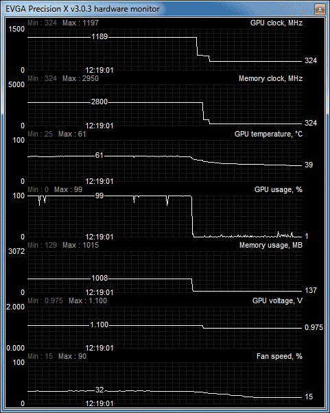The image size is (330, 413).
Task: Click the 'Min : 25' temperature readout
Action: (x=40, y=134)
